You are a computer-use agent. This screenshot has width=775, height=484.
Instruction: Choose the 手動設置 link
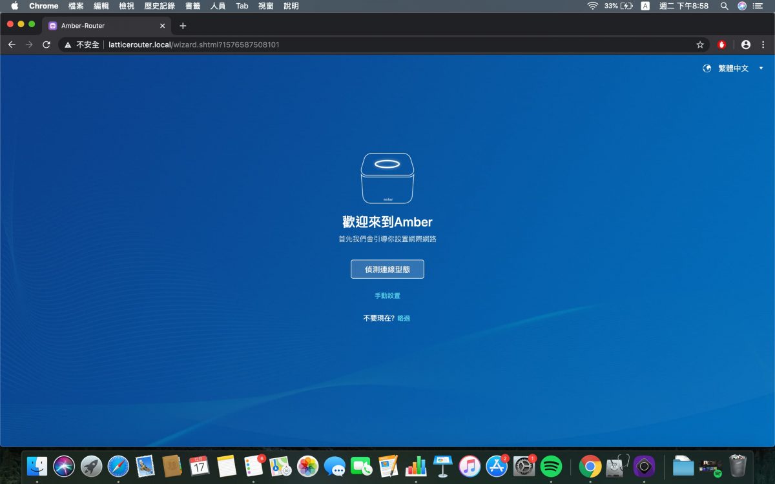click(387, 296)
